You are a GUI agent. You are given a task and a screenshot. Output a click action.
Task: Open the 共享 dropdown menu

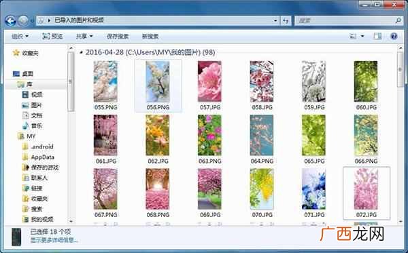pos(84,37)
